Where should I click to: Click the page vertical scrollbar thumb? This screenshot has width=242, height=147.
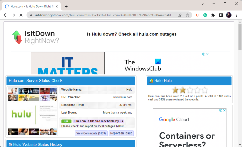240,37
